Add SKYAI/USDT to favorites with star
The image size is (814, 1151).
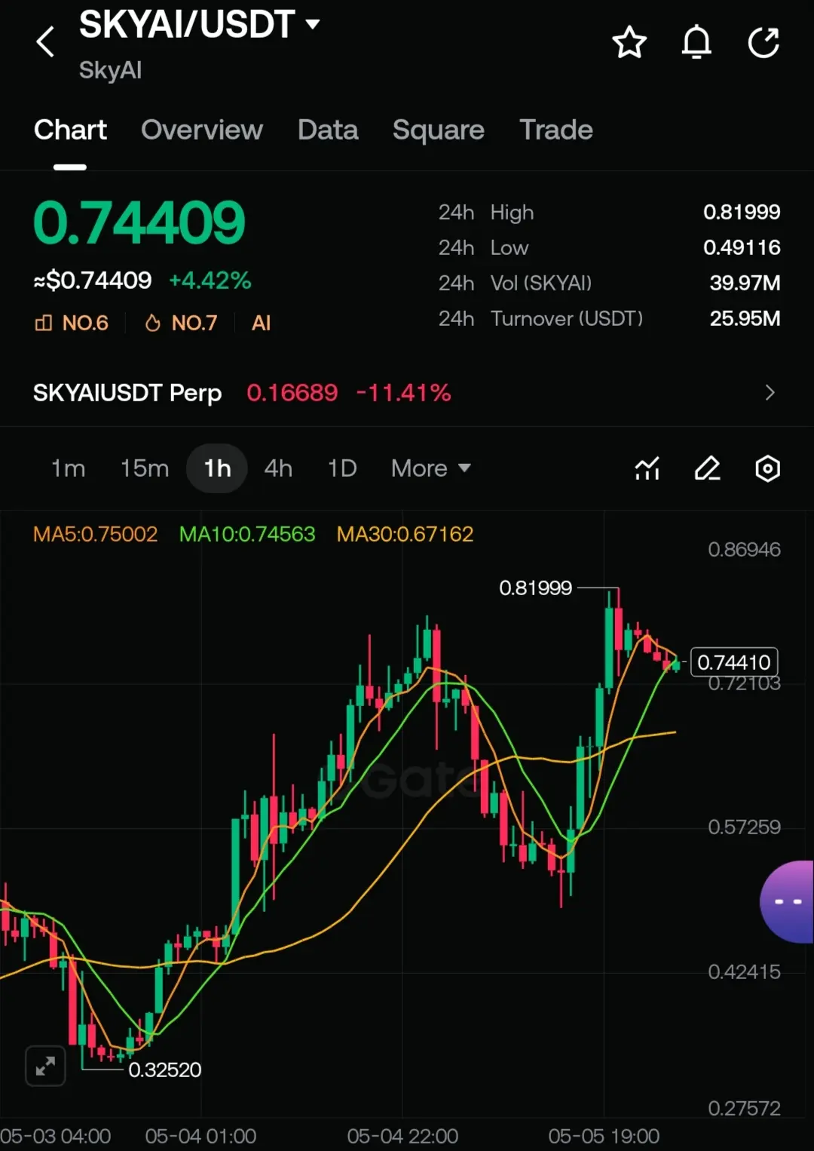629,42
